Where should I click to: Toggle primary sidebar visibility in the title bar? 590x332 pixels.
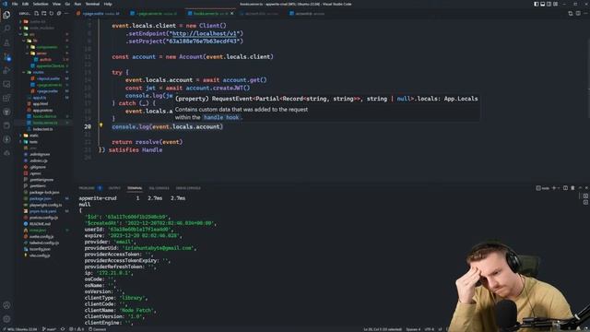pyautogui.click(x=537, y=4)
